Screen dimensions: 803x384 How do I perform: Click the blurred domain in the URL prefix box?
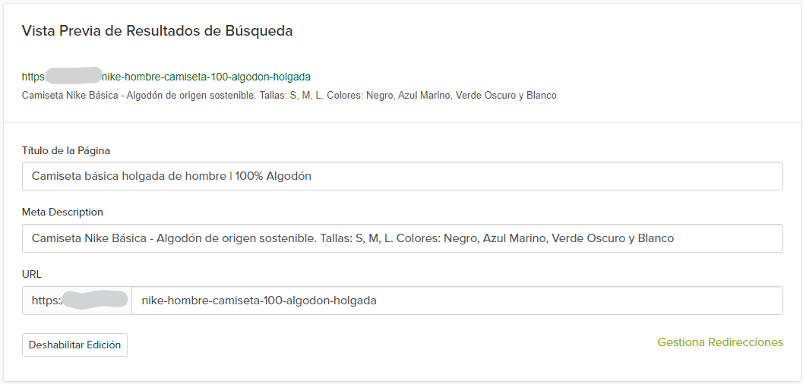(94, 299)
